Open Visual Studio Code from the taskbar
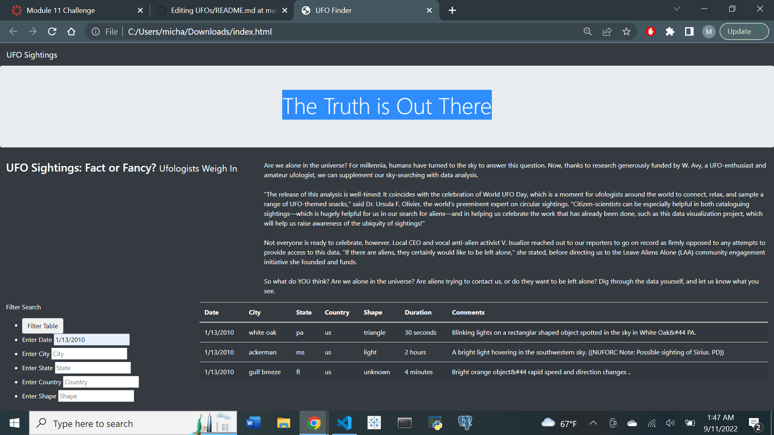This screenshot has width=774, height=435. point(344,423)
